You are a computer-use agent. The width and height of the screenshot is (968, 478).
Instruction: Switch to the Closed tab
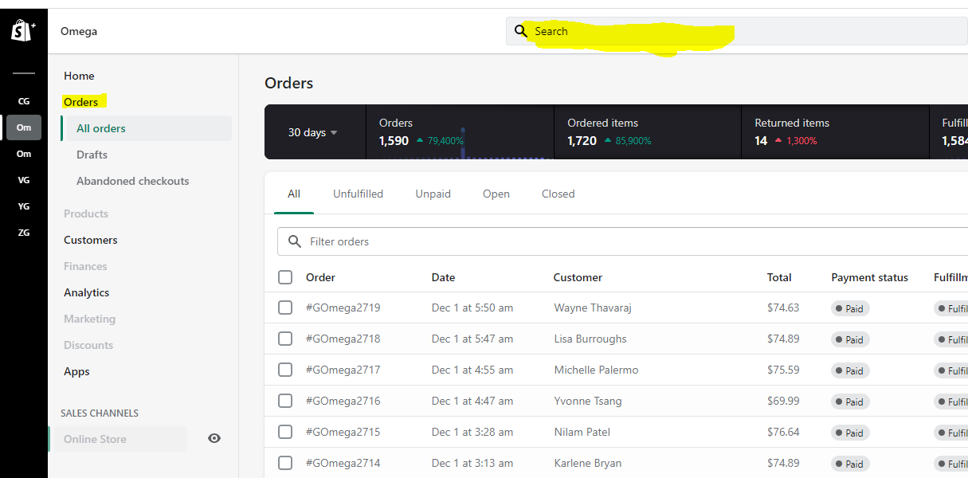click(x=558, y=194)
